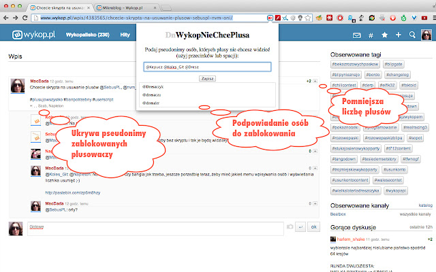This screenshot has width=436, height=272.
Task: Open #usunkonto tag
Action: pyautogui.click(x=394, y=169)
